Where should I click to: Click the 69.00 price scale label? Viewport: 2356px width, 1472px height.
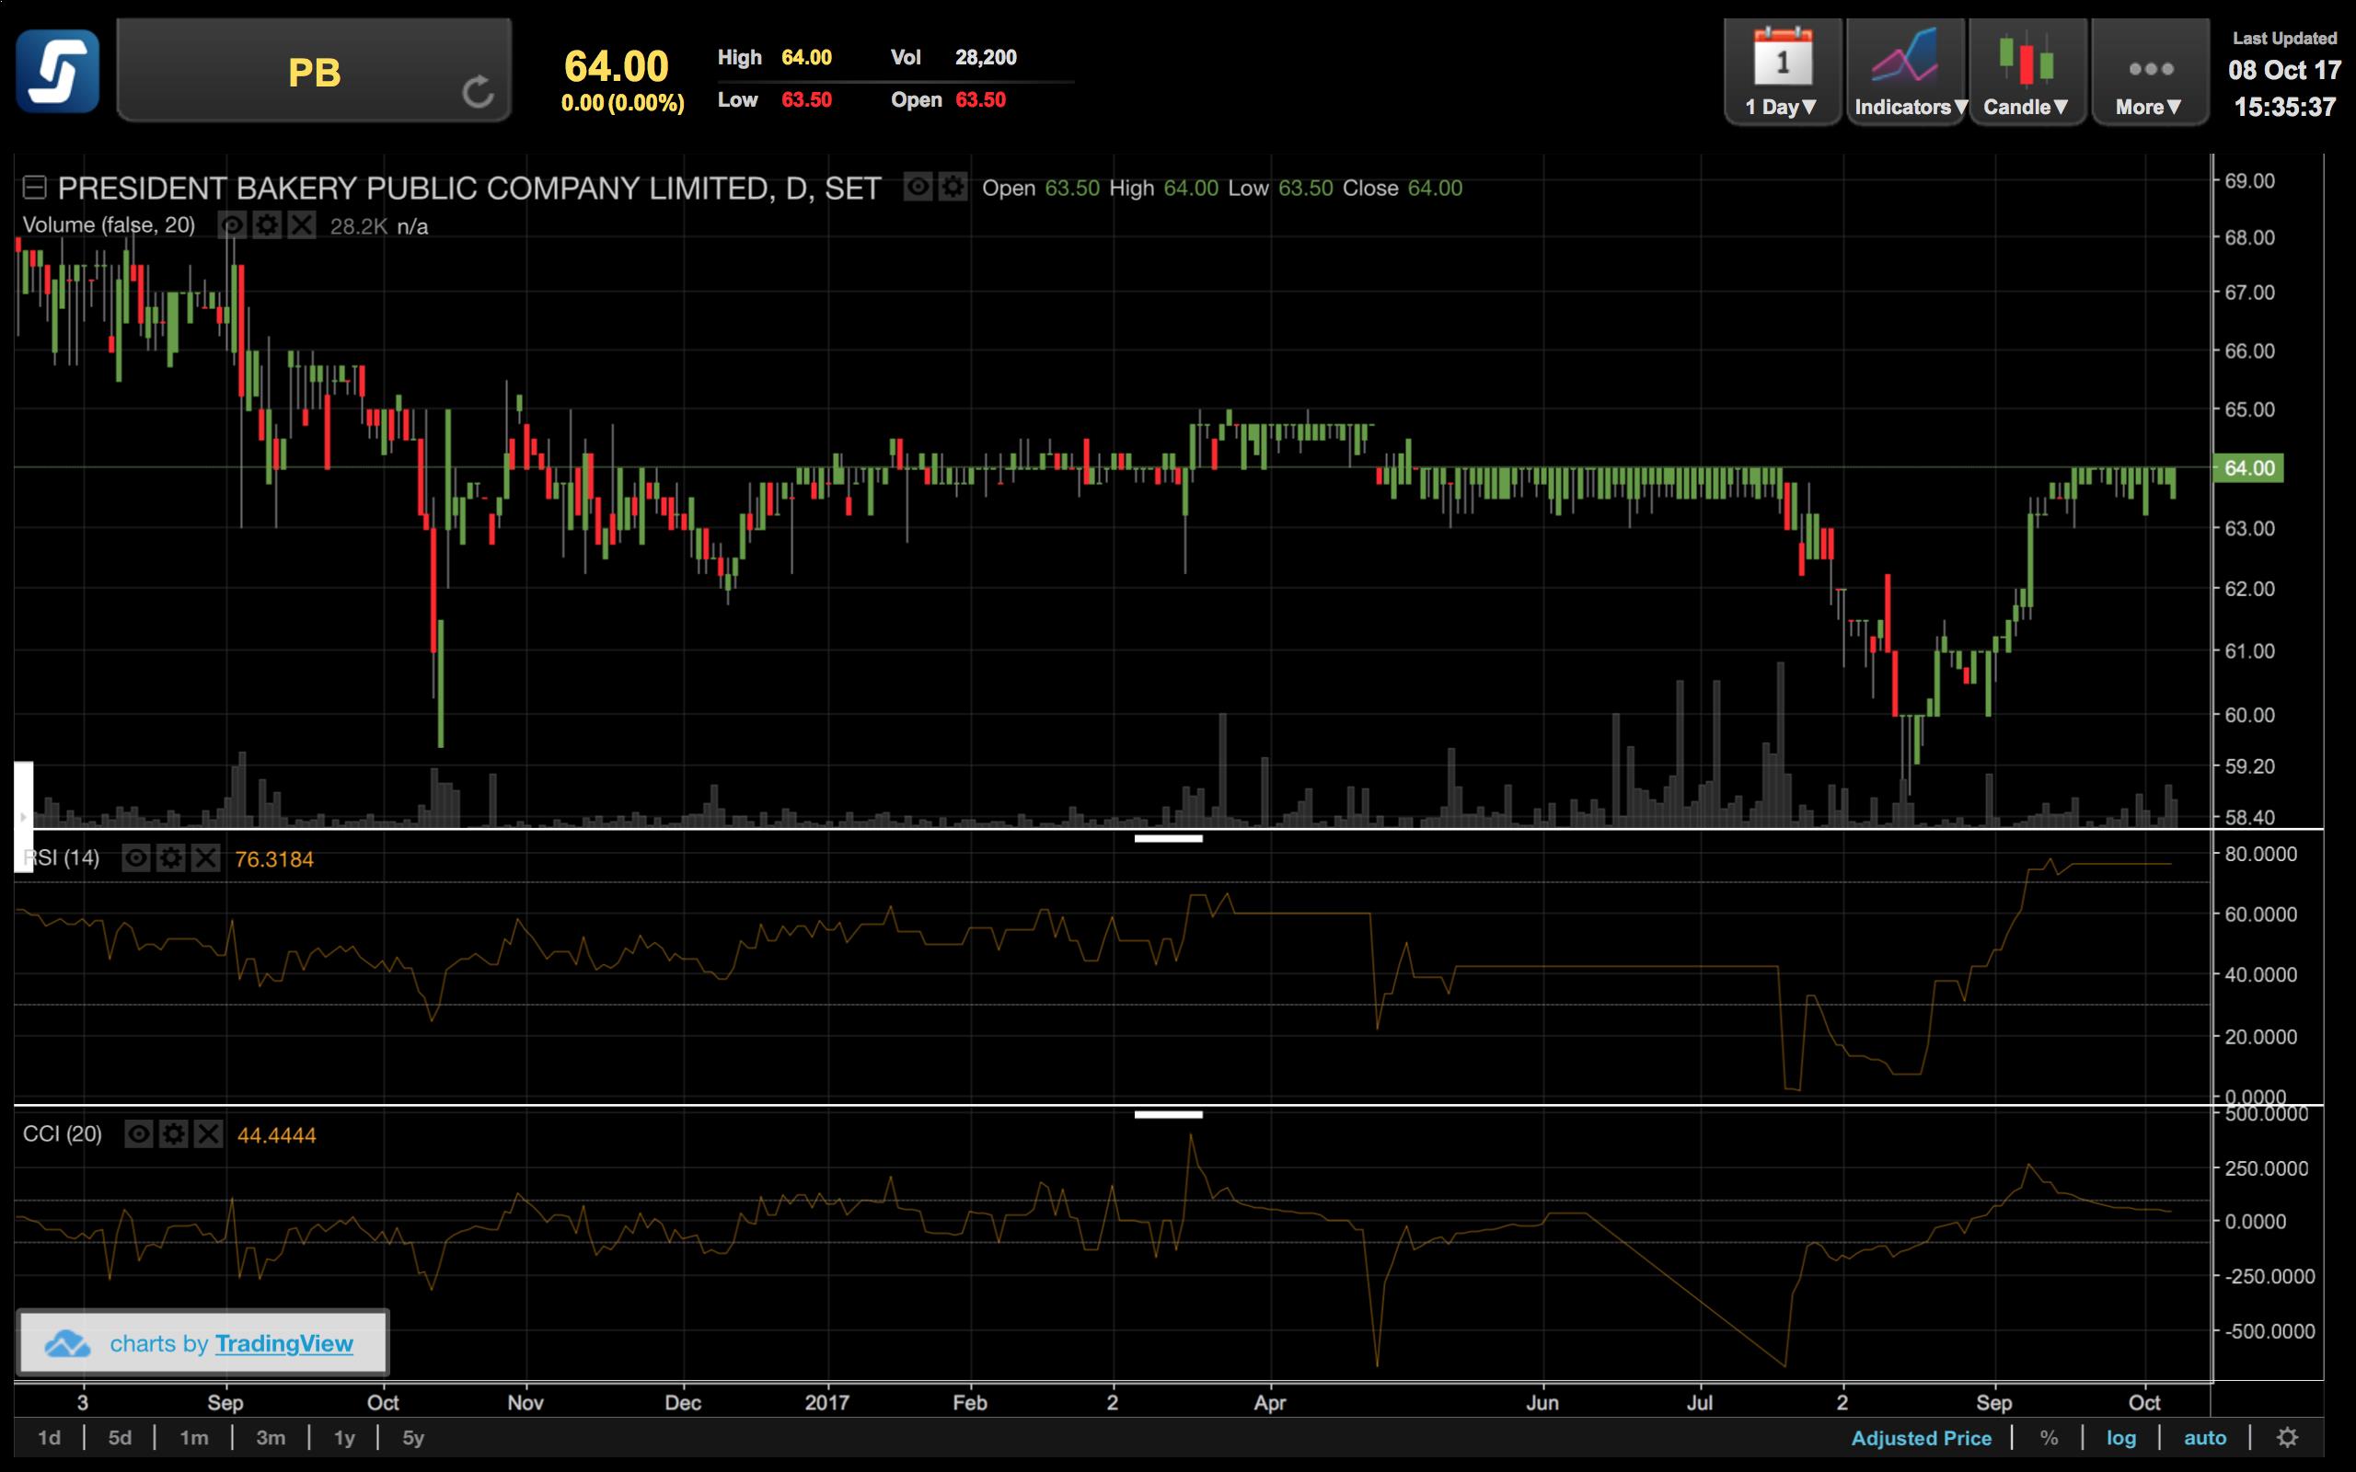[x=2250, y=181]
